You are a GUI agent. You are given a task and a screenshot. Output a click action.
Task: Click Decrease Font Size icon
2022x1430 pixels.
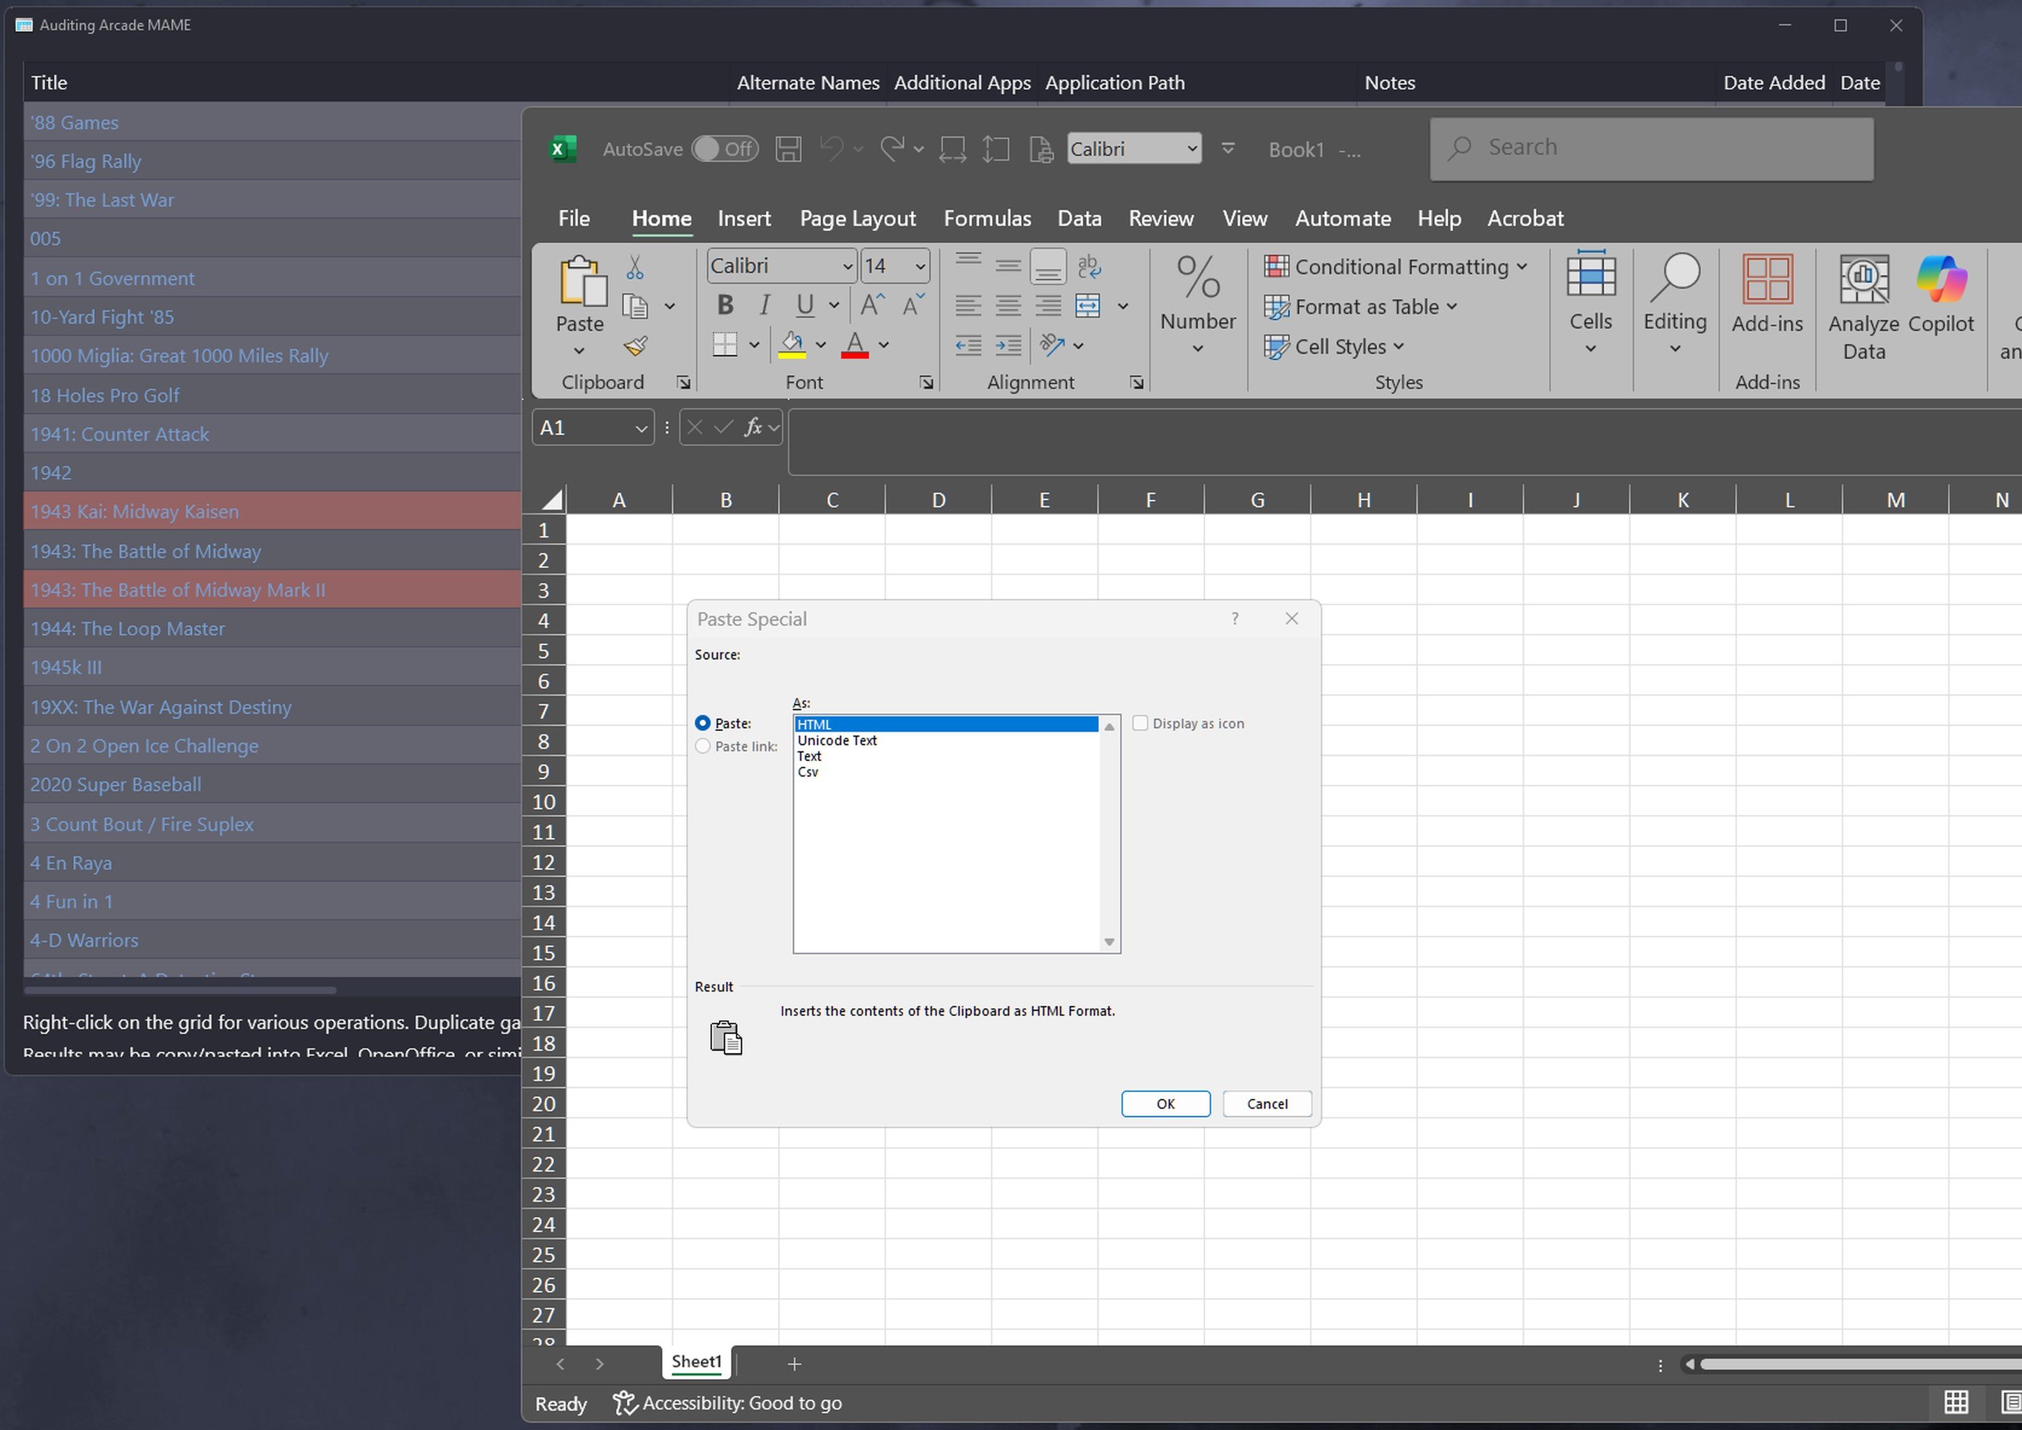pos(912,306)
